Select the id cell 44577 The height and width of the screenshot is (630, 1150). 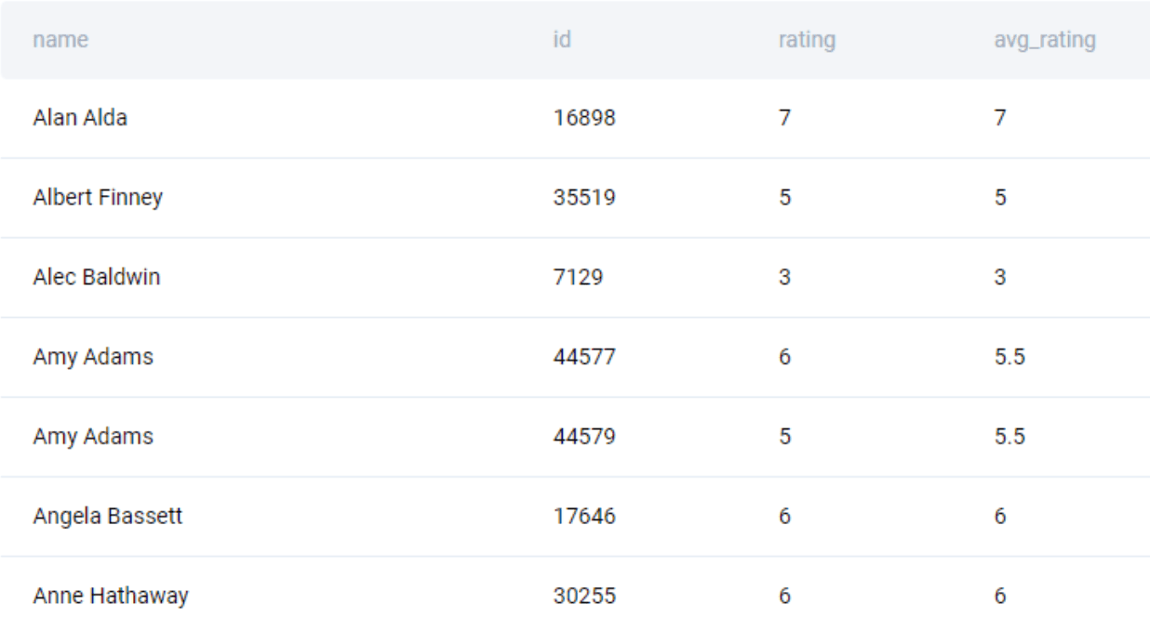click(x=584, y=357)
